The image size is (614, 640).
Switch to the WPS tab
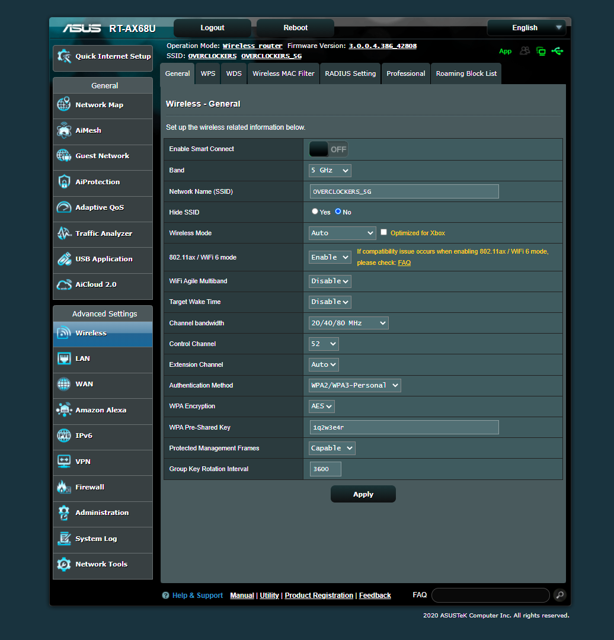(x=208, y=73)
